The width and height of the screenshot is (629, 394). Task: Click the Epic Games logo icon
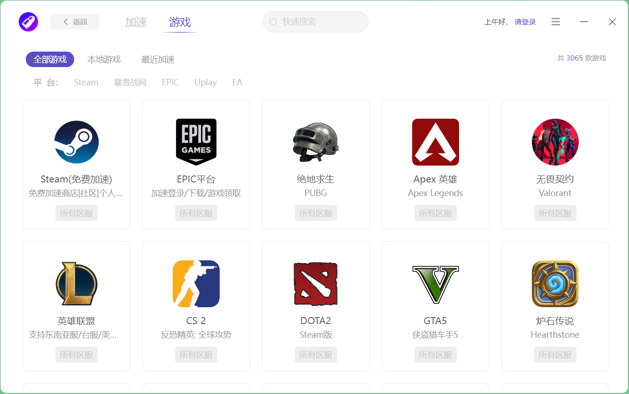(196, 142)
